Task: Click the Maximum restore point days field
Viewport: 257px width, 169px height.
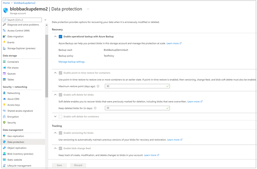Action: (137, 86)
